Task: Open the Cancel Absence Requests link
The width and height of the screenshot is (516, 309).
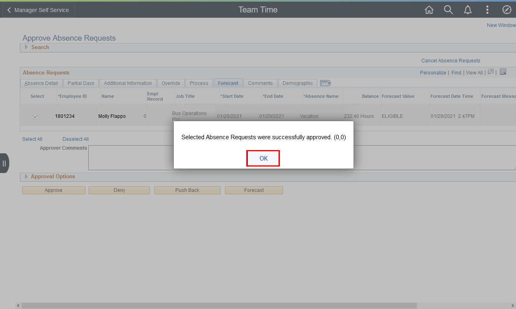Action: [451, 61]
